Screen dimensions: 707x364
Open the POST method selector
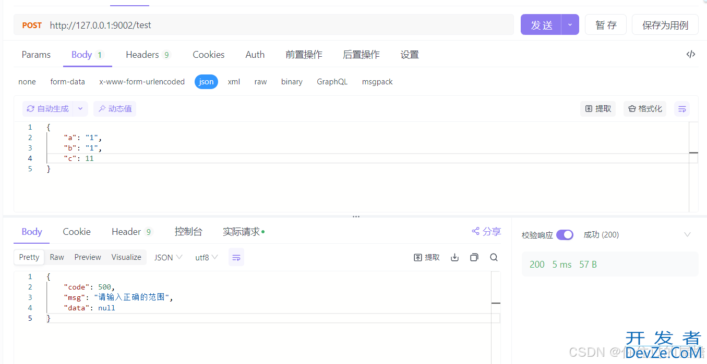pos(32,25)
